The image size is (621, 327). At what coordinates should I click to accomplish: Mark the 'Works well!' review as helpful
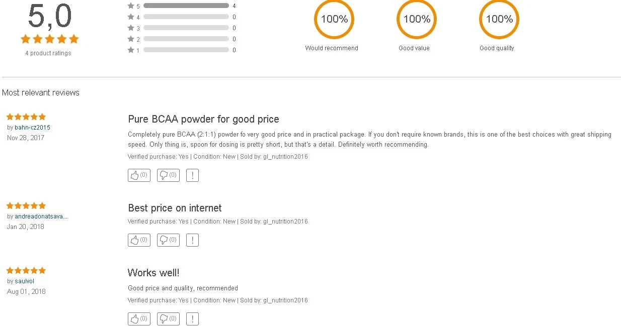(139, 319)
